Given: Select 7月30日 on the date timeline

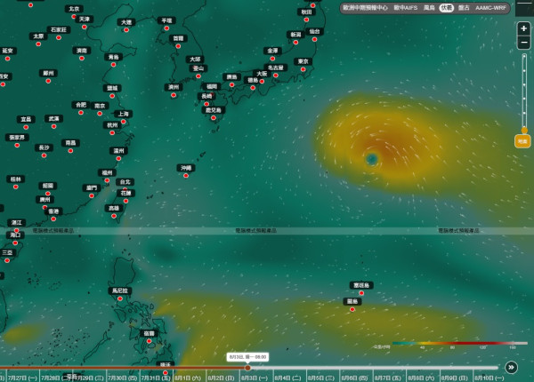Looking at the screenshot, I should pyautogui.click(x=122, y=378).
